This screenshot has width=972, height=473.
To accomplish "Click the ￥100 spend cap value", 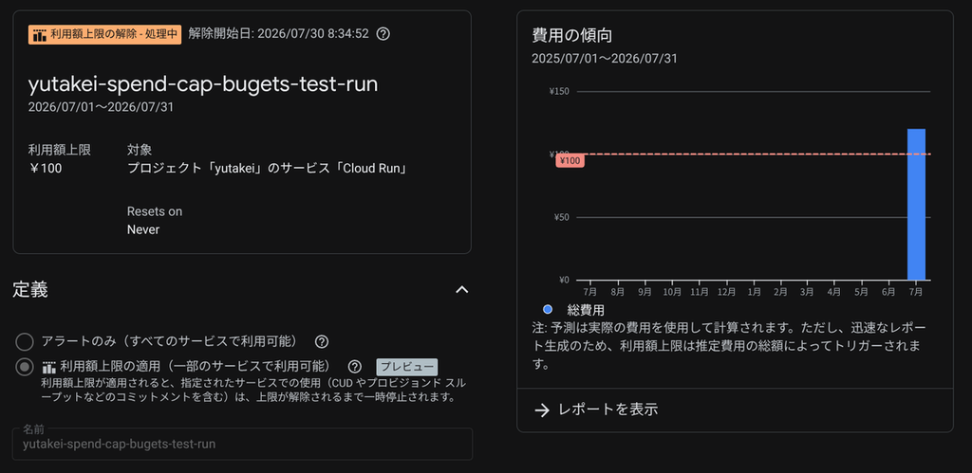I will (x=46, y=168).
